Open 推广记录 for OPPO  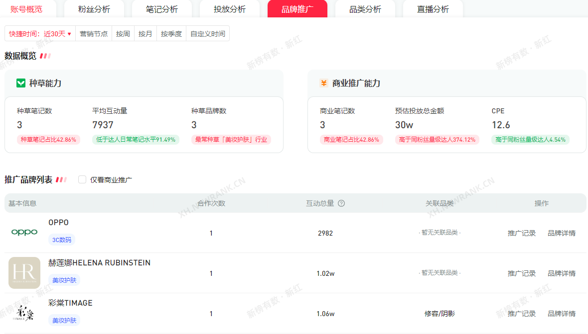coord(522,233)
